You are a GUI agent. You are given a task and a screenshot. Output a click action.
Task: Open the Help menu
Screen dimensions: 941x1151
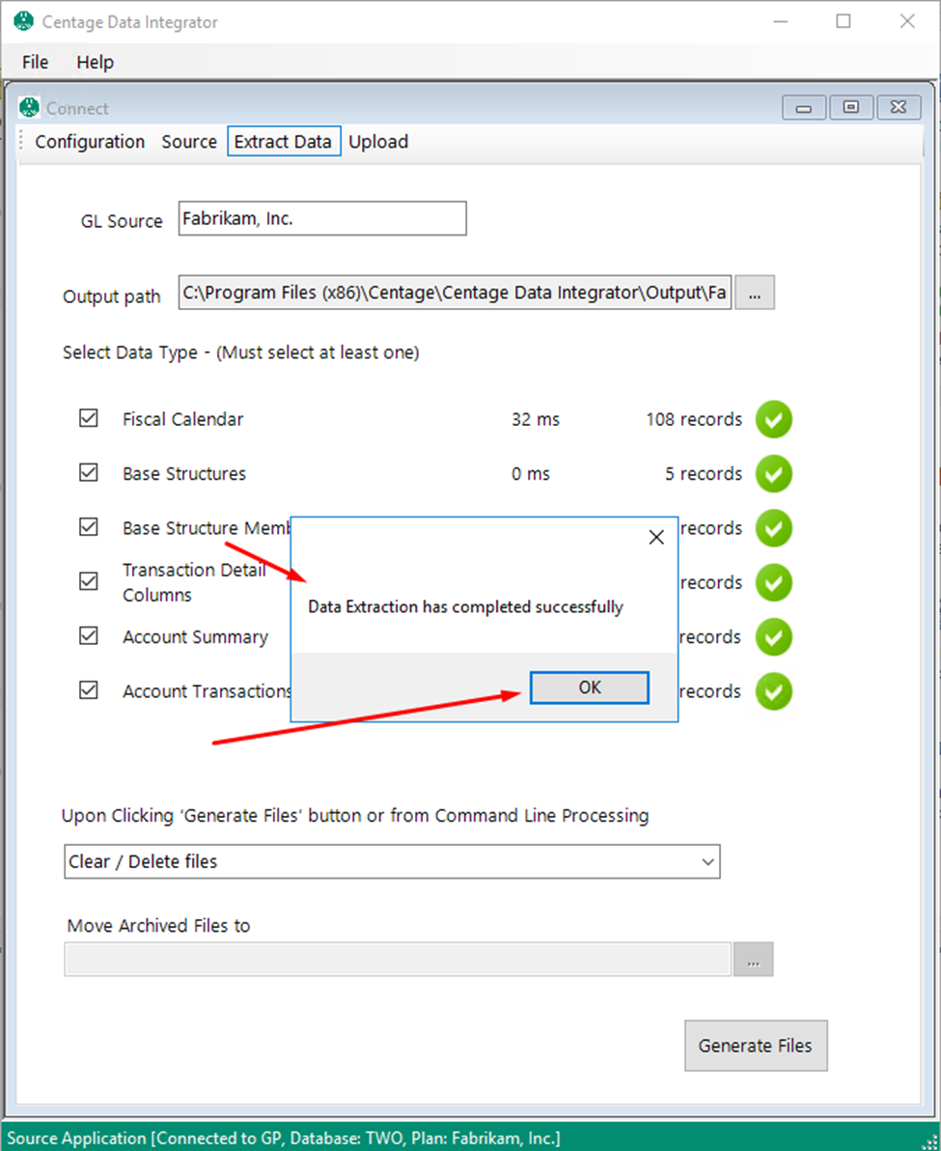click(x=96, y=63)
